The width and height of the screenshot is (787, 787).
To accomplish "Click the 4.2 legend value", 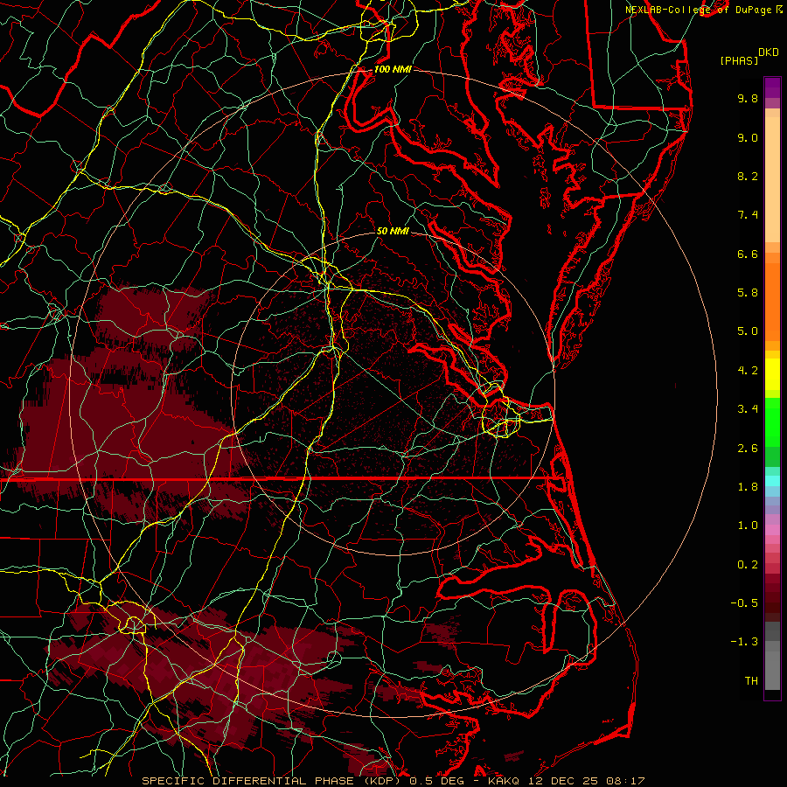I will [x=748, y=371].
